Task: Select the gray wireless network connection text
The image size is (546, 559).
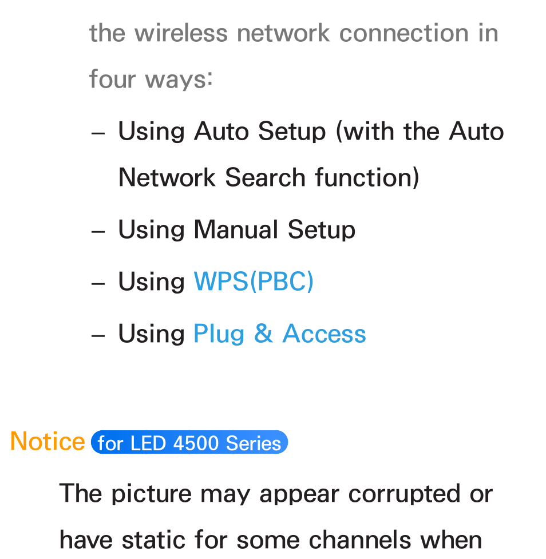Action: click(x=294, y=33)
